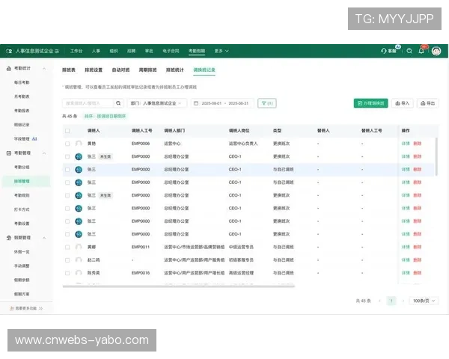Click the avatar in the 赵二鸣 row

coord(79,260)
